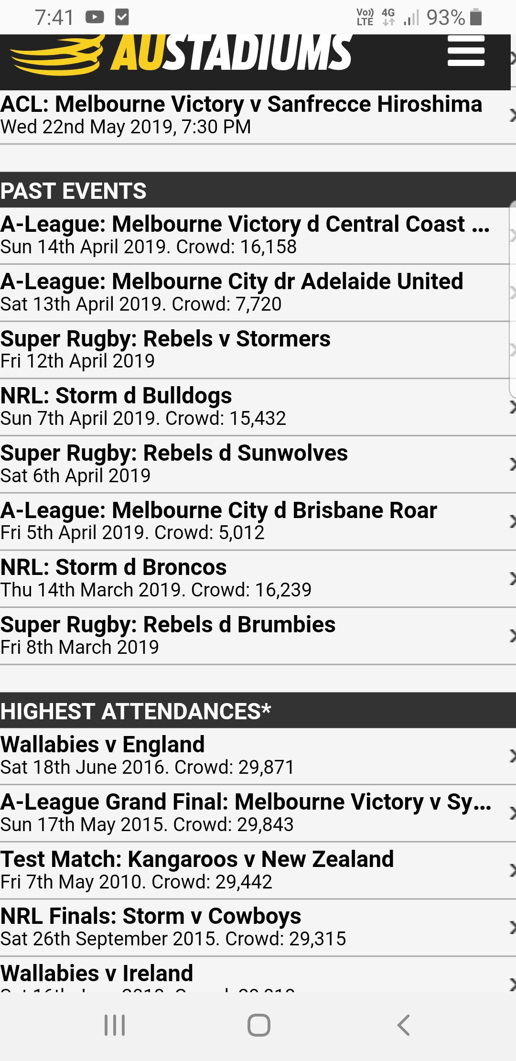This screenshot has height=1061, width=516.
Task: Tap the battery status icon
Action: tap(476, 17)
